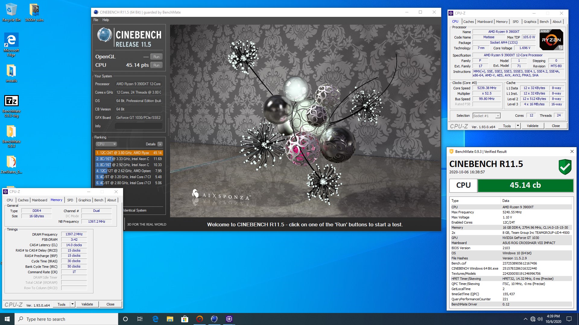Open the Recycle Bin desktop icon
Image resolution: width=579 pixels, height=325 pixels.
tap(11, 12)
